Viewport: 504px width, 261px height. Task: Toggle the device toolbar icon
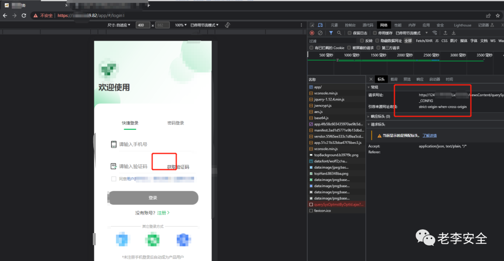[321, 25]
